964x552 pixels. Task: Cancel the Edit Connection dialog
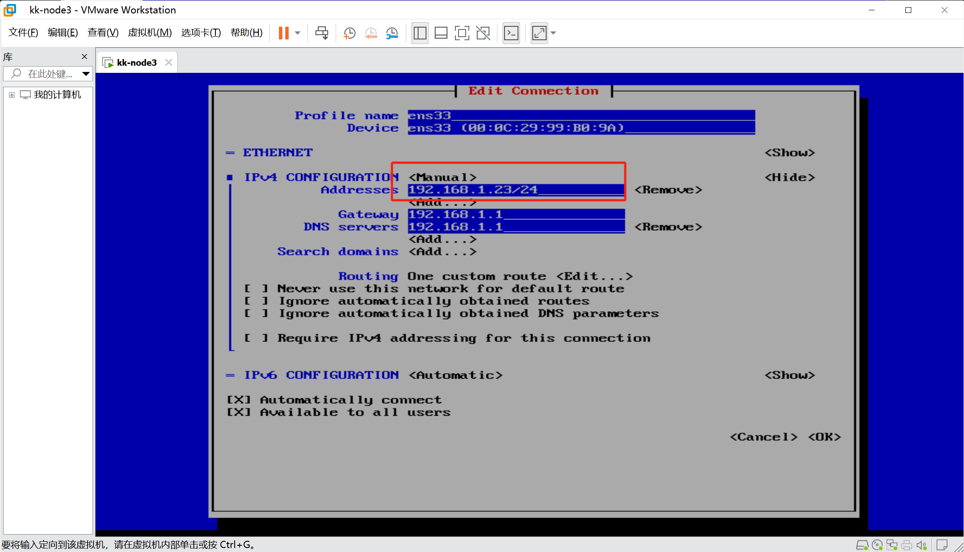pos(764,437)
